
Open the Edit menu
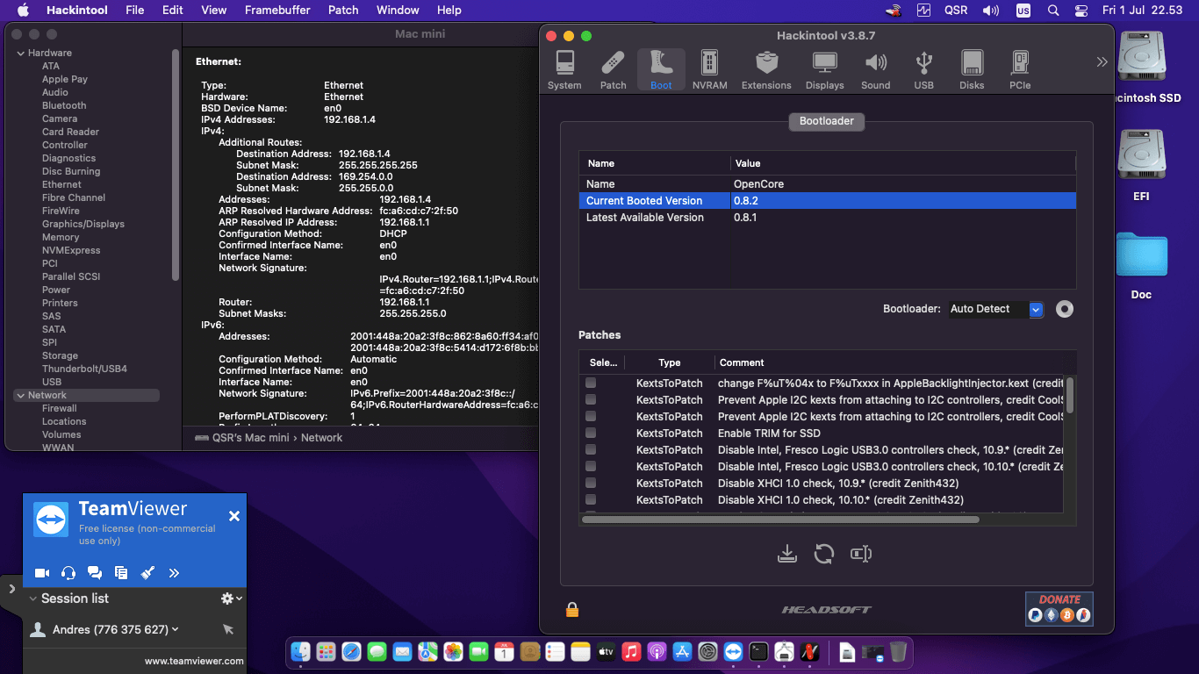[x=173, y=10]
